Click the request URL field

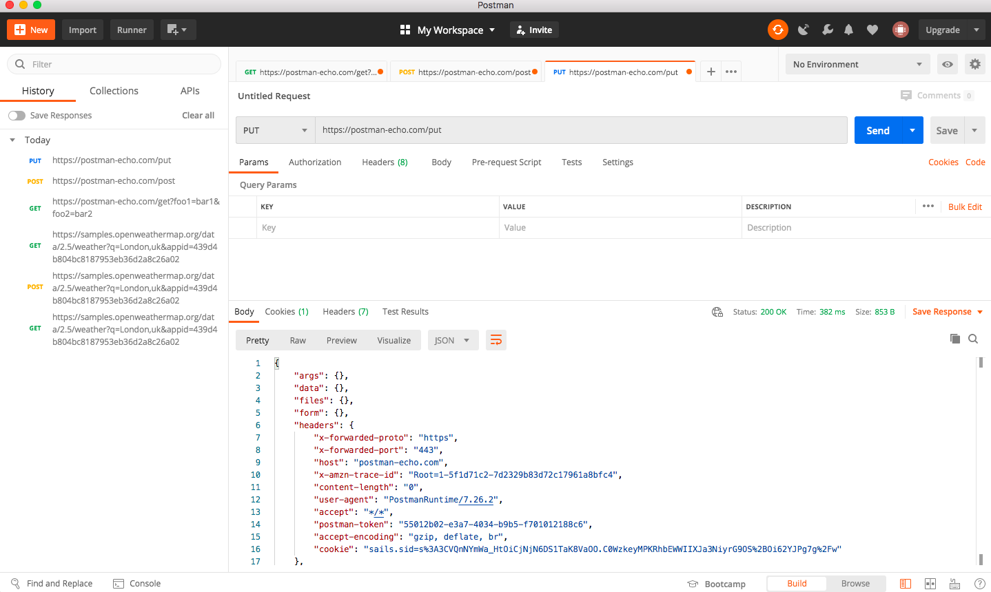coord(581,130)
